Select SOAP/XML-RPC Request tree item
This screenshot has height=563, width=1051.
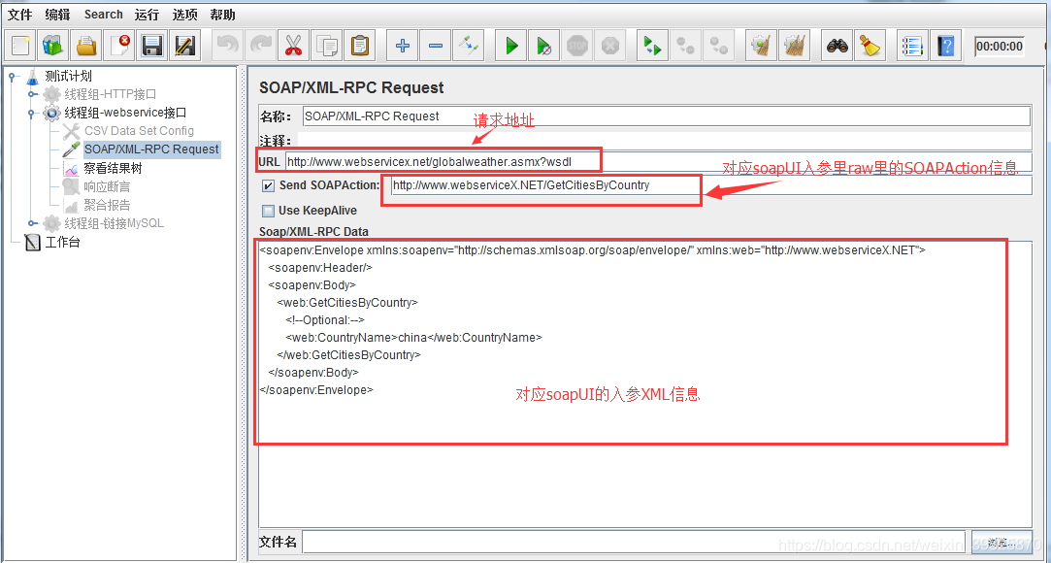pyautogui.click(x=151, y=149)
